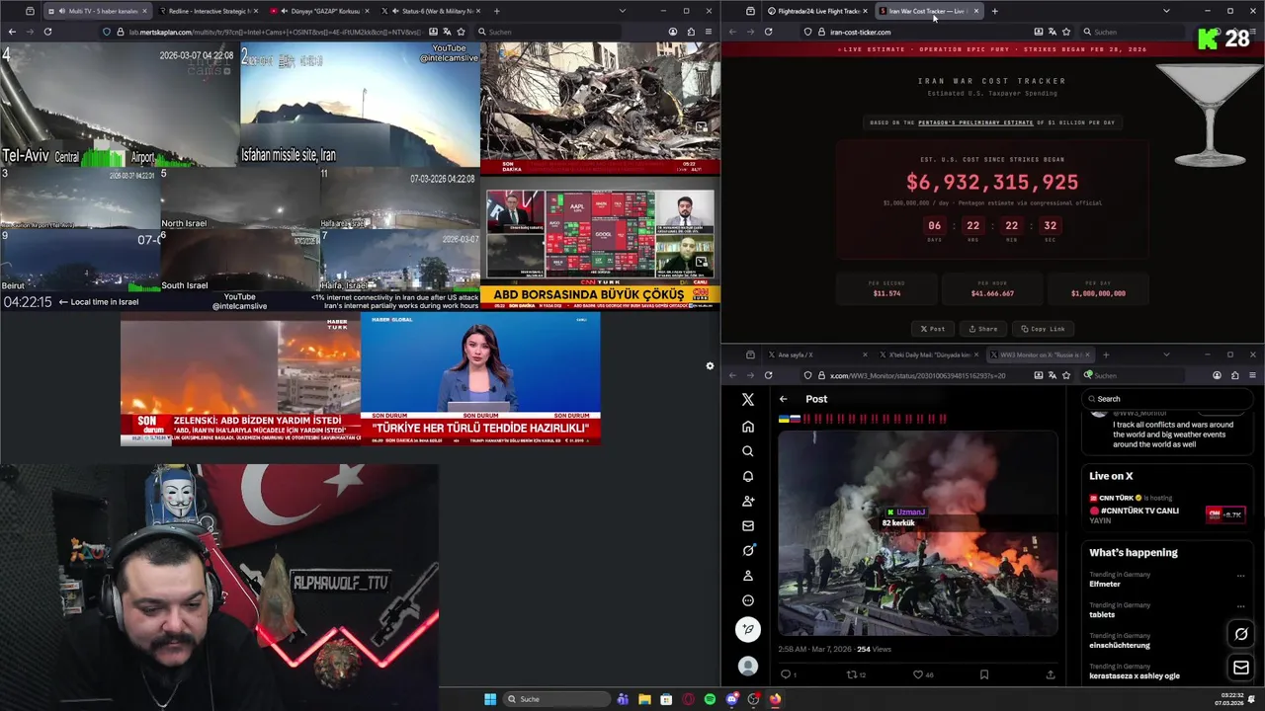1265x711 pixels.
Task: Switch to Ana sayfa / X tab
Action: point(815,355)
